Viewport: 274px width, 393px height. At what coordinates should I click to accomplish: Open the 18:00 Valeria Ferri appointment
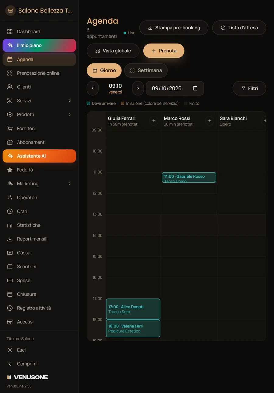(x=133, y=328)
